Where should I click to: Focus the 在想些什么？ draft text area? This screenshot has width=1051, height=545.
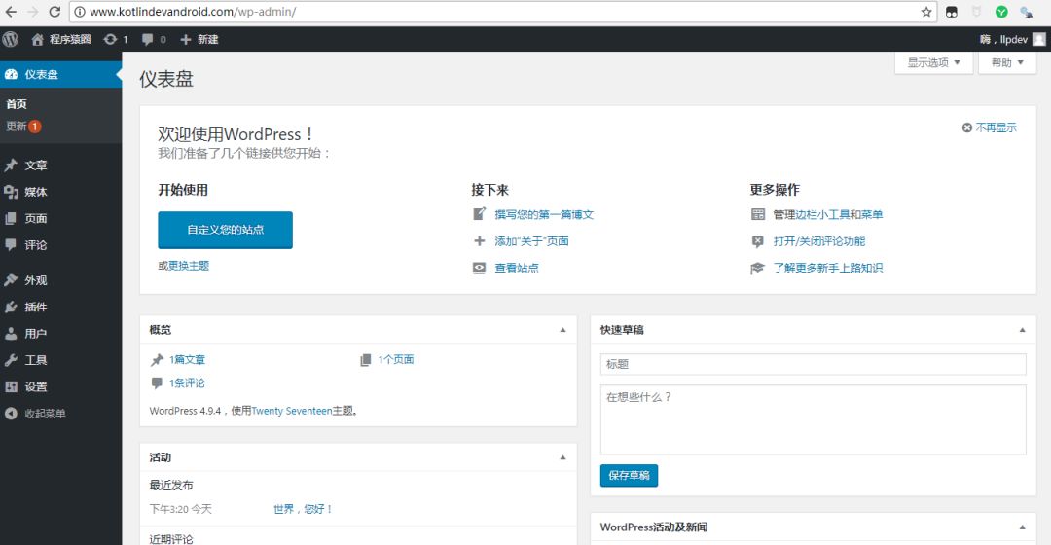[813, 419]
